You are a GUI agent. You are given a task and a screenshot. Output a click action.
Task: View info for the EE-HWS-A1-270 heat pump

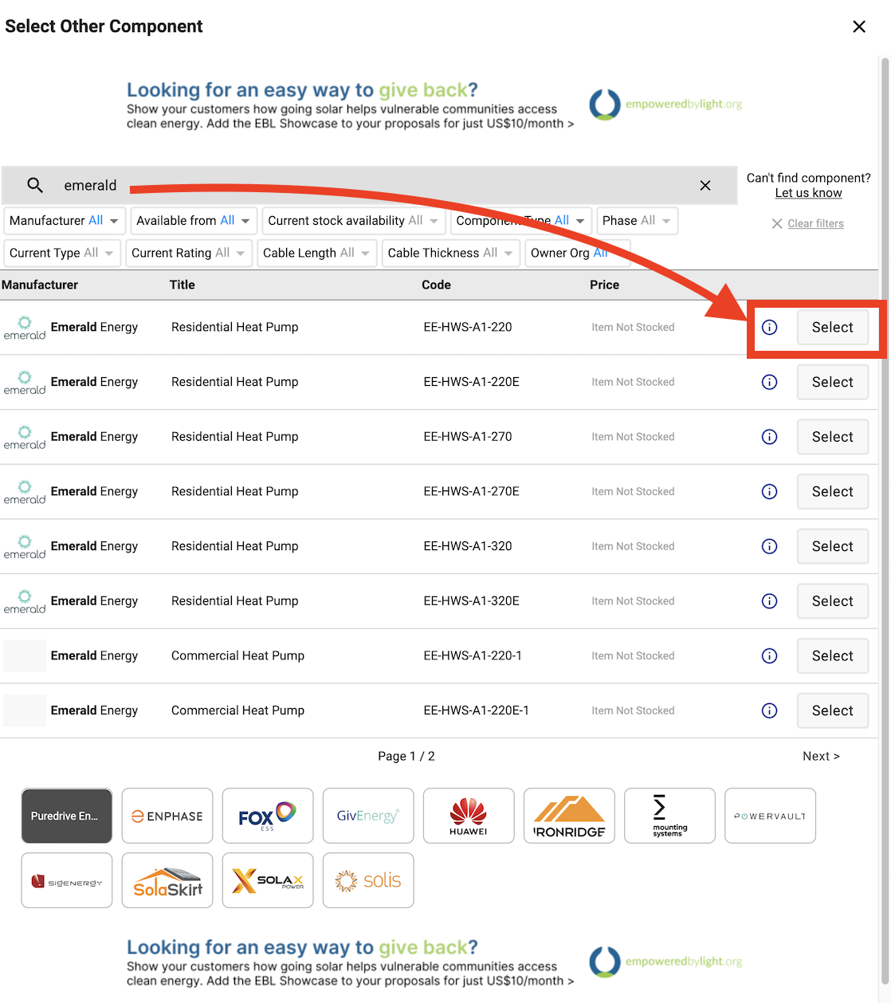[769, 436]
